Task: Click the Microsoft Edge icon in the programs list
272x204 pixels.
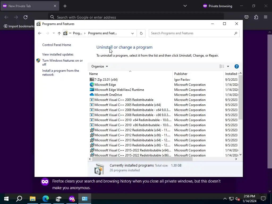Action: (x=92, y=85)
